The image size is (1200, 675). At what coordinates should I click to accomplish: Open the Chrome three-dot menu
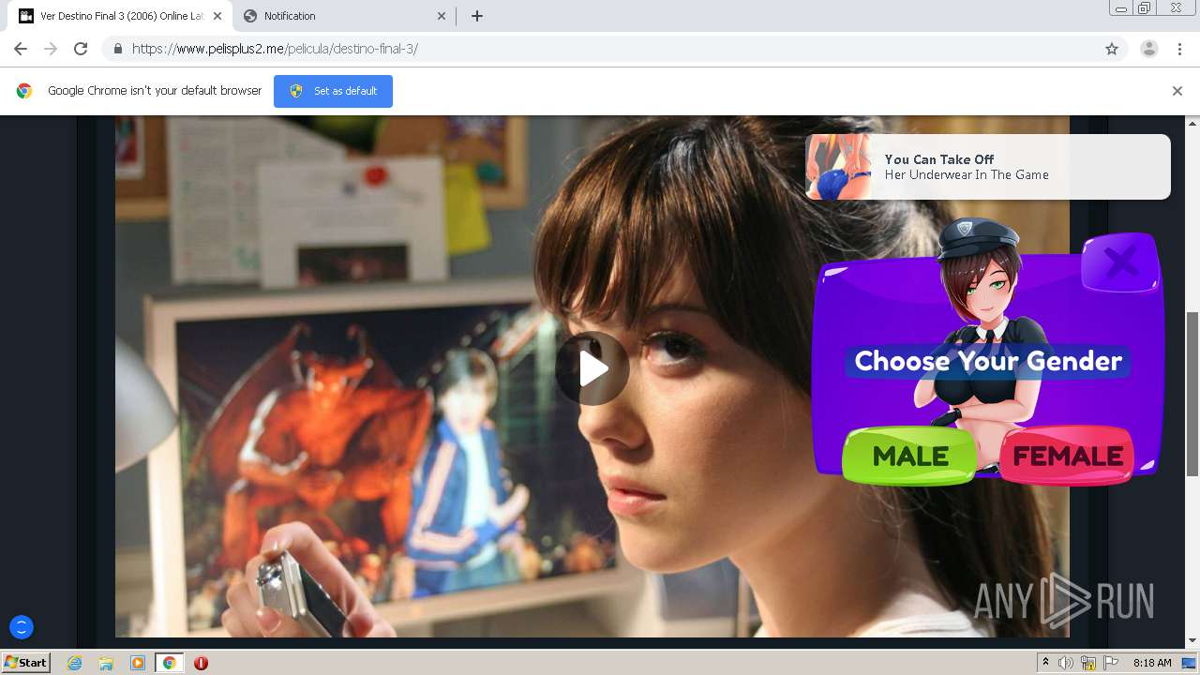pyautogui.click(x=1179, y=49)
